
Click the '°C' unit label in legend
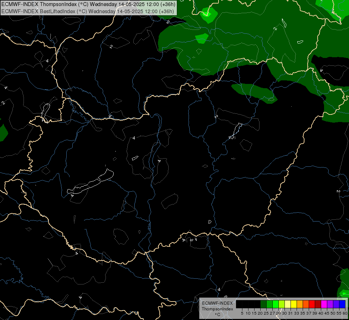pyautogui.click(x=218, y=314)
